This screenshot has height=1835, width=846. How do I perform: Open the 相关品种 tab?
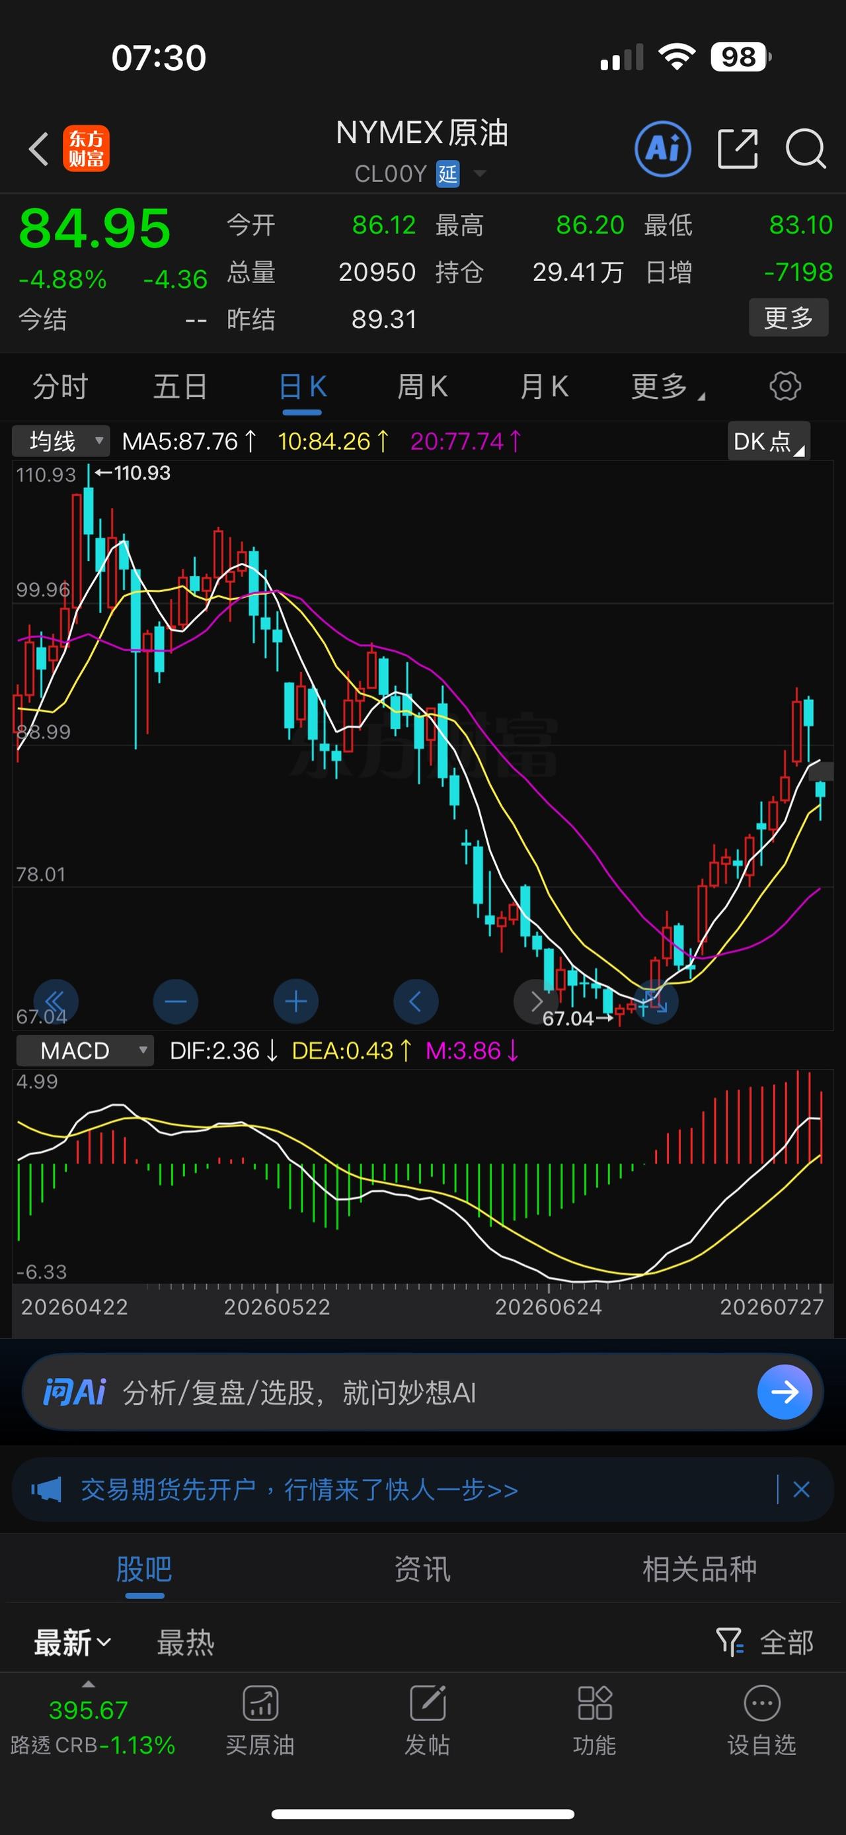700,1569
